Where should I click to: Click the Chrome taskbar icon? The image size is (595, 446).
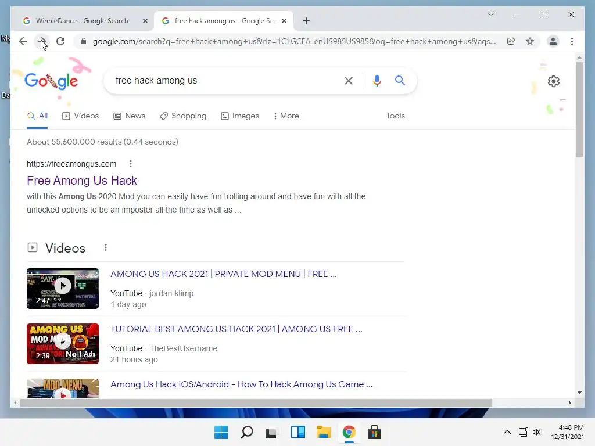[x=349, y=432]
